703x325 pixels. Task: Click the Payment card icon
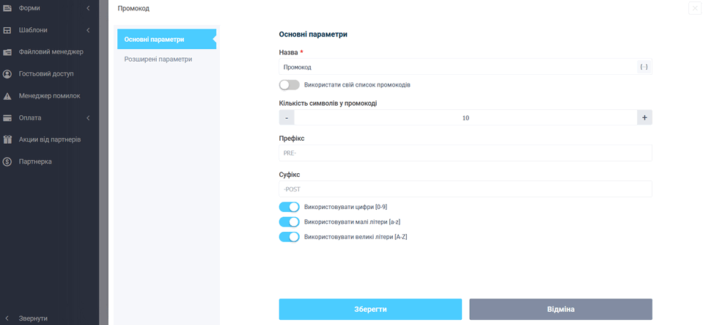coord(7,118)
